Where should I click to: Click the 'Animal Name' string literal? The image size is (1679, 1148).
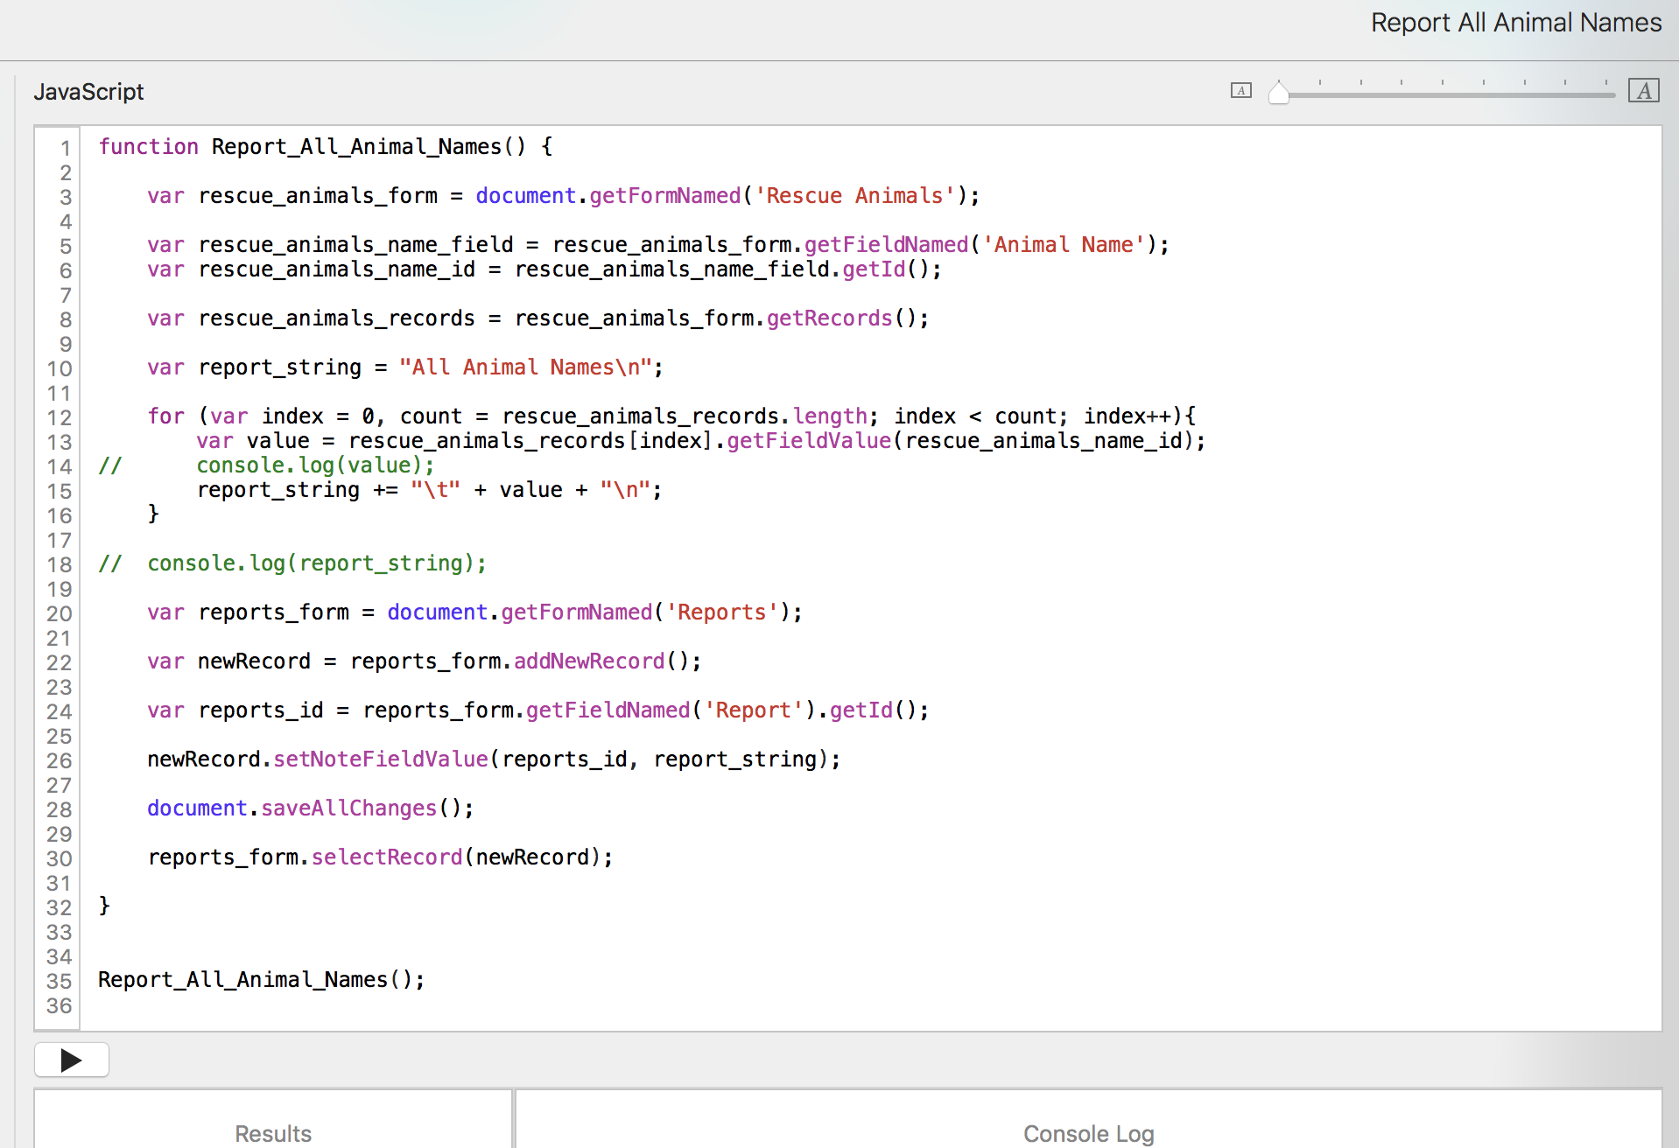pyautogui.click(x=1063, y=245)
